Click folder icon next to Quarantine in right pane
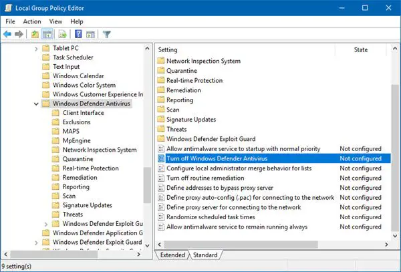 (161, 70)
